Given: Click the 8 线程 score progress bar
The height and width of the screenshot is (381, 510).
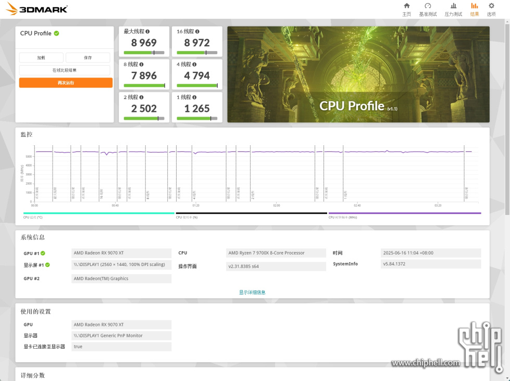Looking at the screenshot, I should pyautogui.click(x=144, y=85).
